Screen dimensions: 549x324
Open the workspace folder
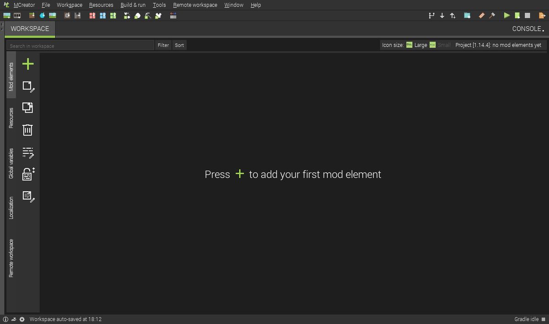[466, 15]
